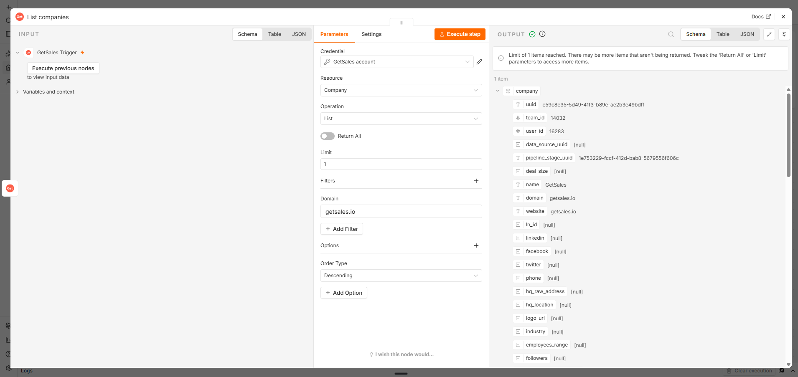The width and height of the screenshot is (798, 377).
Task: Click the plus icon next to Filters
Action: 476,181
